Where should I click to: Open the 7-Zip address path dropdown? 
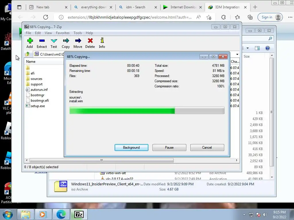coord(237,54)
